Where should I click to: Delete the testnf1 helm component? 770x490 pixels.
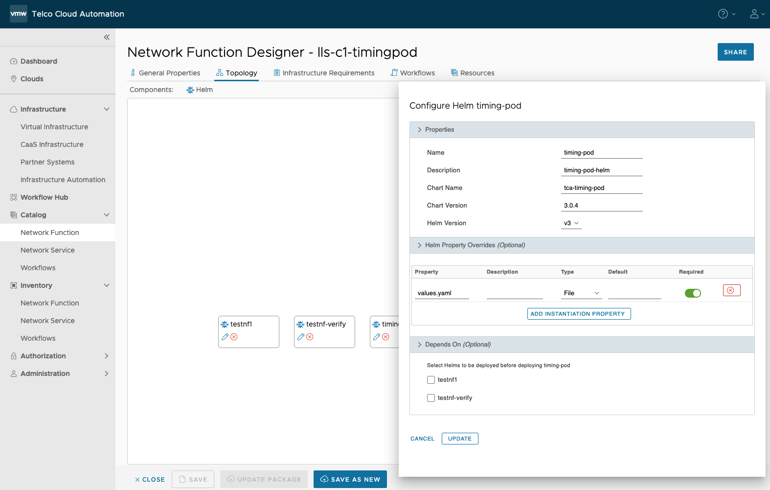pyautogui.click(x=234, y=337)
